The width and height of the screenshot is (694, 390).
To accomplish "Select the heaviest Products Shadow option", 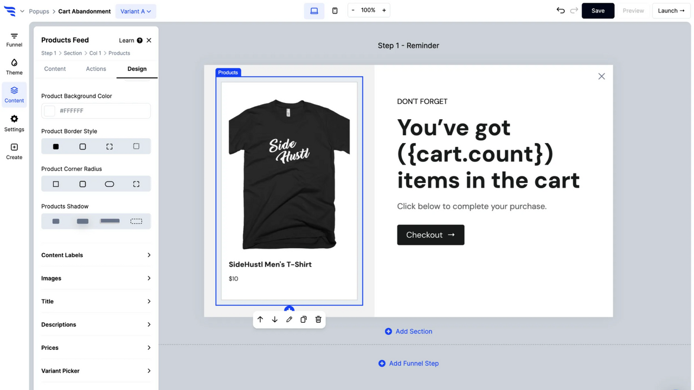I will tap(110, 220).
